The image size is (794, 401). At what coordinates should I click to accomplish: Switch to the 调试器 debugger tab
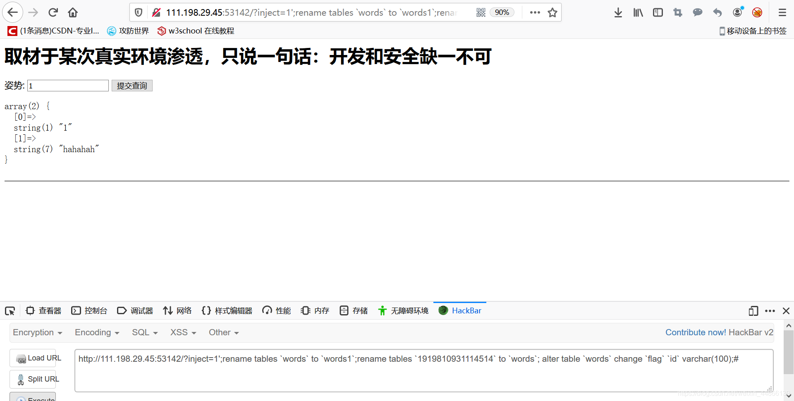135,310
